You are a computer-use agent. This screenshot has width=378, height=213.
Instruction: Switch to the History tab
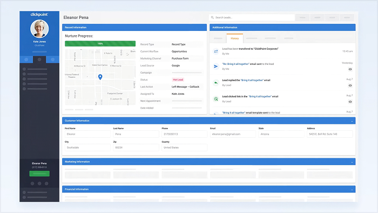[234, 38]
